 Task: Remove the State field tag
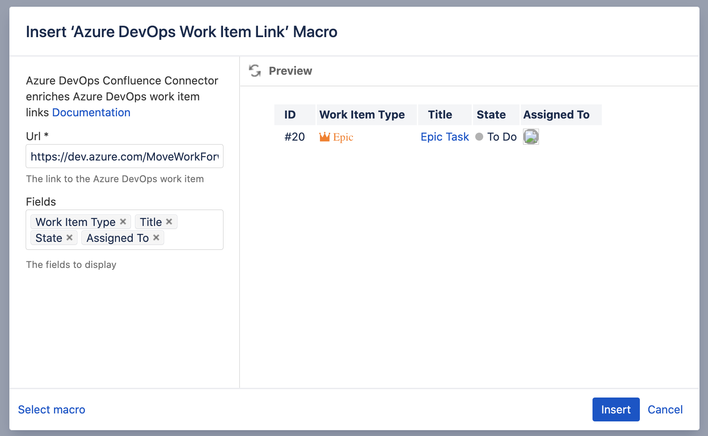[x=69, y=237]
